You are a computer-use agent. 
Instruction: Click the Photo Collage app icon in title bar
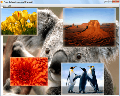click(x=2, y=2)
